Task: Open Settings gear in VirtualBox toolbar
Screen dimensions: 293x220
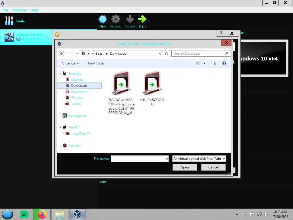Action: point(116,19)
